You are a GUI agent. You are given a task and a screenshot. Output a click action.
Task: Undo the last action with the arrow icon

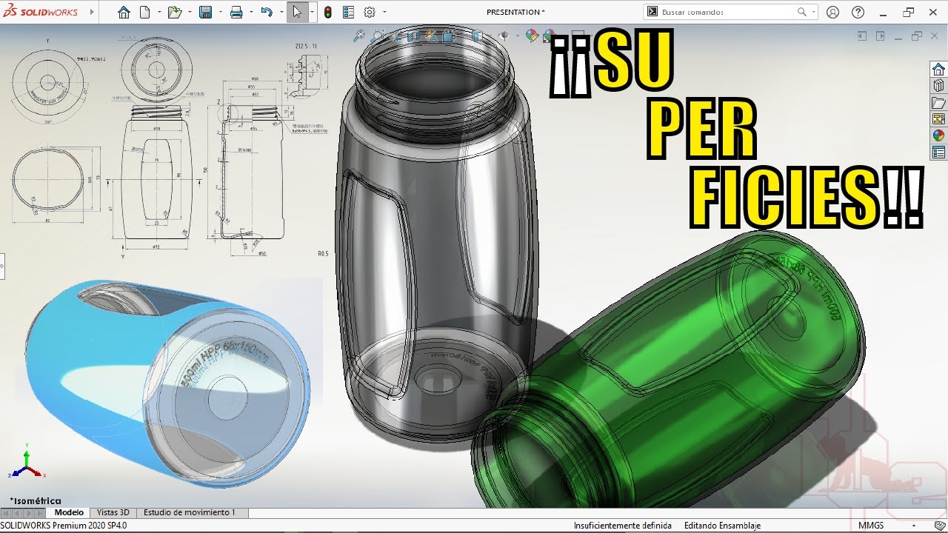[x=267, y=12]
